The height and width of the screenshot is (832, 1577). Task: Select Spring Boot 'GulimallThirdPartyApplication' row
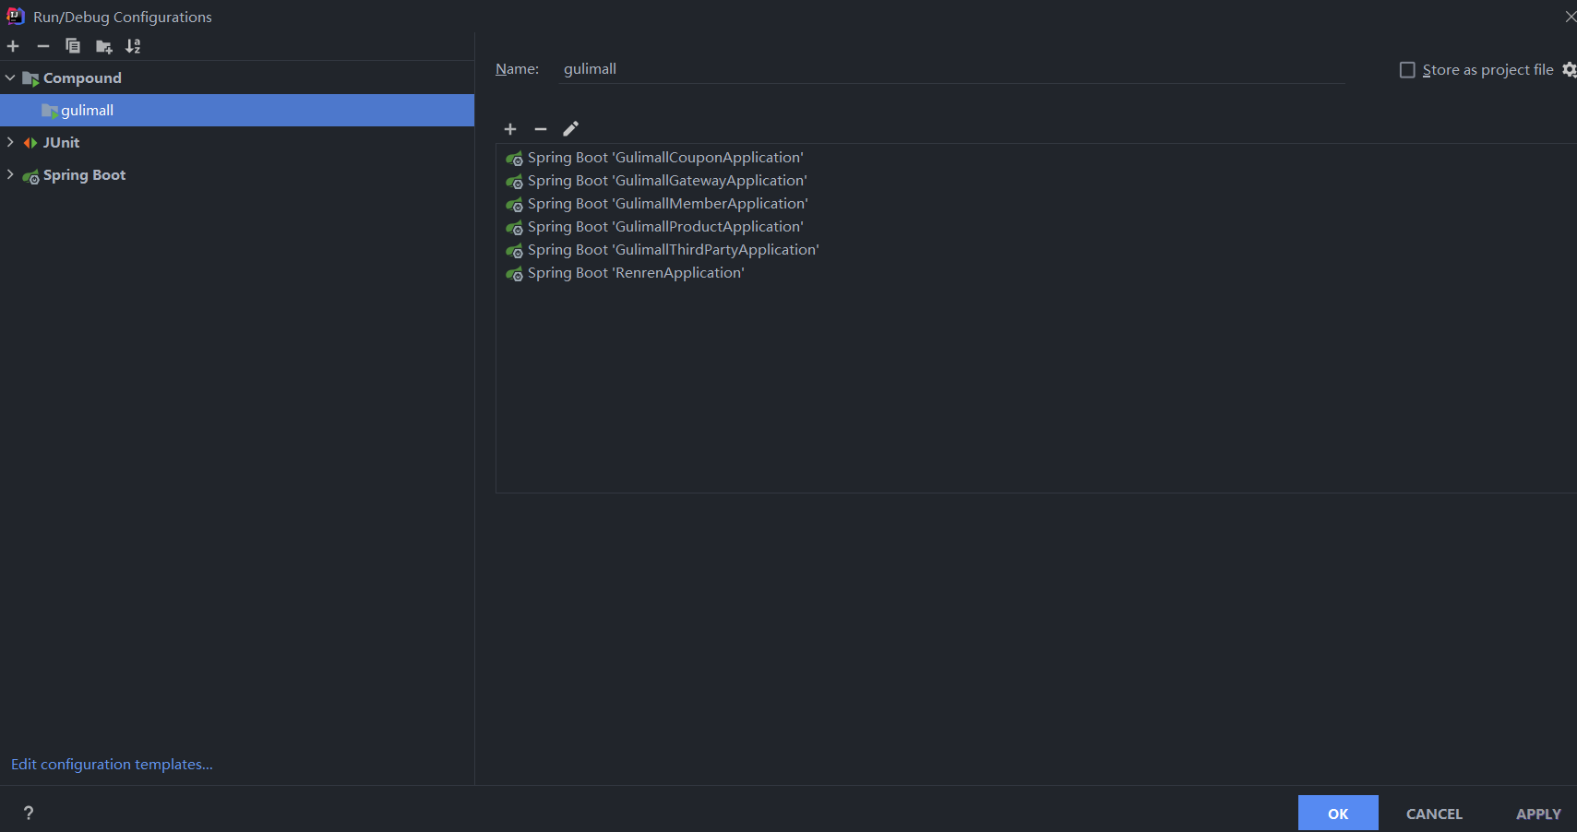tap(1036, 250)
